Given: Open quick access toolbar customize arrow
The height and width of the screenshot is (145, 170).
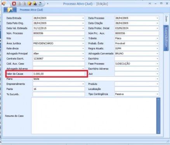Looking at the screenshot, I should tap(48, 4).
